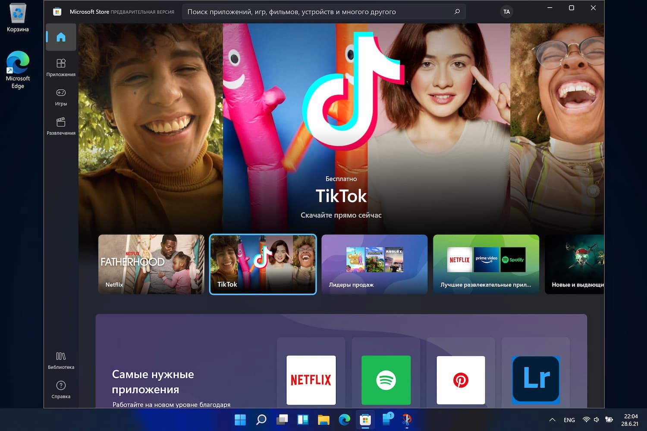
Task: Launch Microsoft Edge from the taskbar
Action: coord(344,419)
